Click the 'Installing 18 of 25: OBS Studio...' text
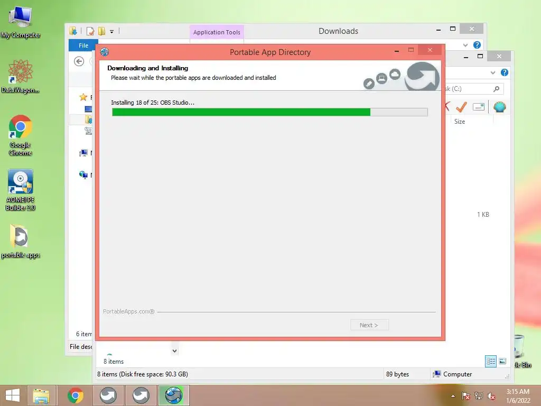 tap(153, 103)
